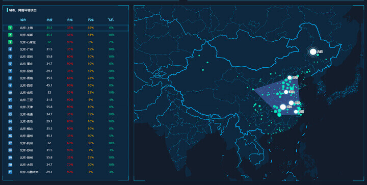The height and width of the screenshot is (185, 367).
Task: Click the 城市、网络环境状态 panel title
Action: pos(23,10)
